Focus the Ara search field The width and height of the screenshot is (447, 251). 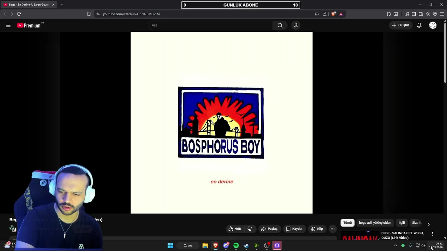tap(210, 25)
